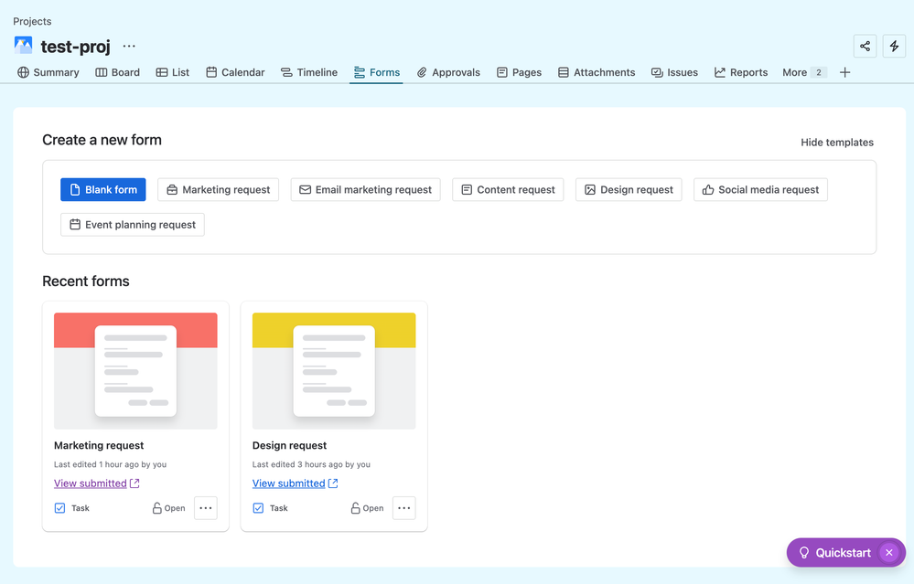Choose the Design request template button
914x584 pixels.
[x=629, y=190]
